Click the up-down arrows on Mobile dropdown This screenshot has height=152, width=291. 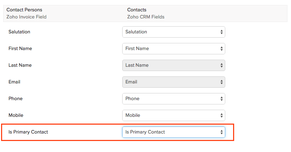(221, 115)
